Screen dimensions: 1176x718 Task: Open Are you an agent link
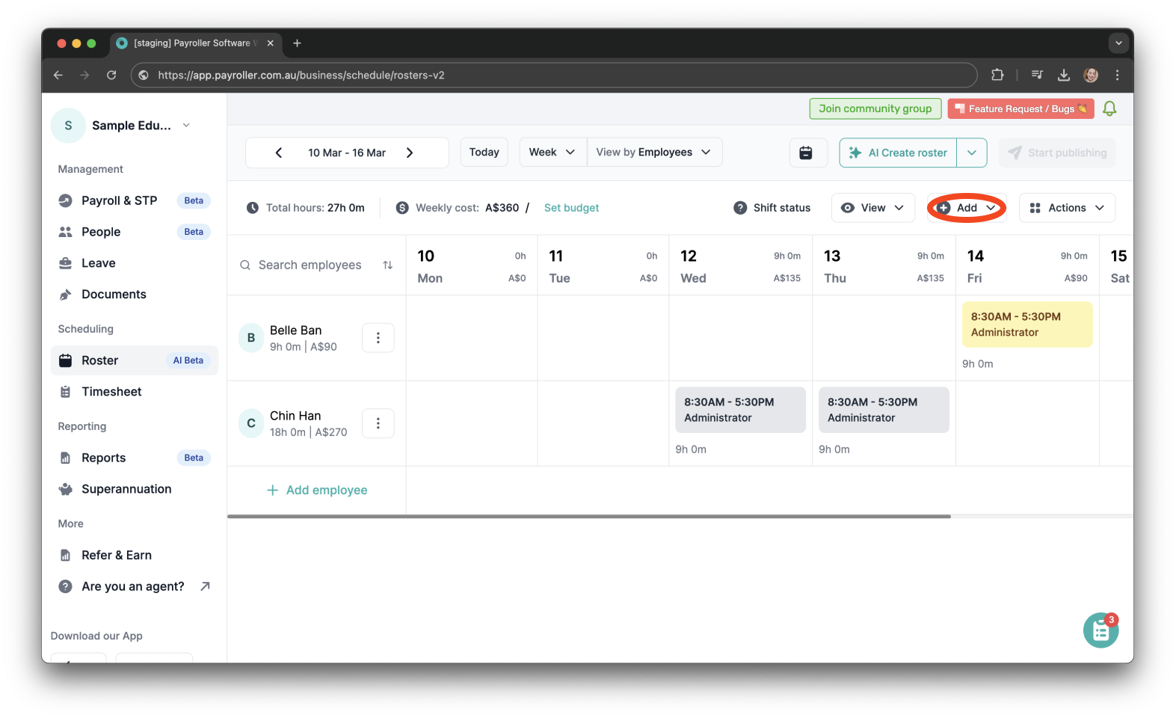point(135,586)
